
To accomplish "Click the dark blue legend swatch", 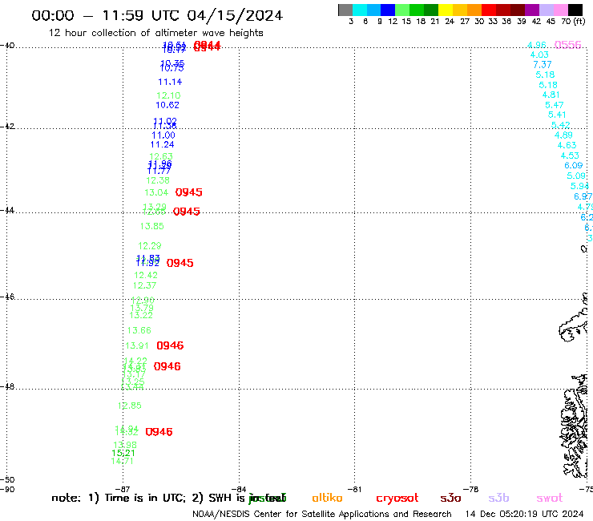I will [388, 10].
